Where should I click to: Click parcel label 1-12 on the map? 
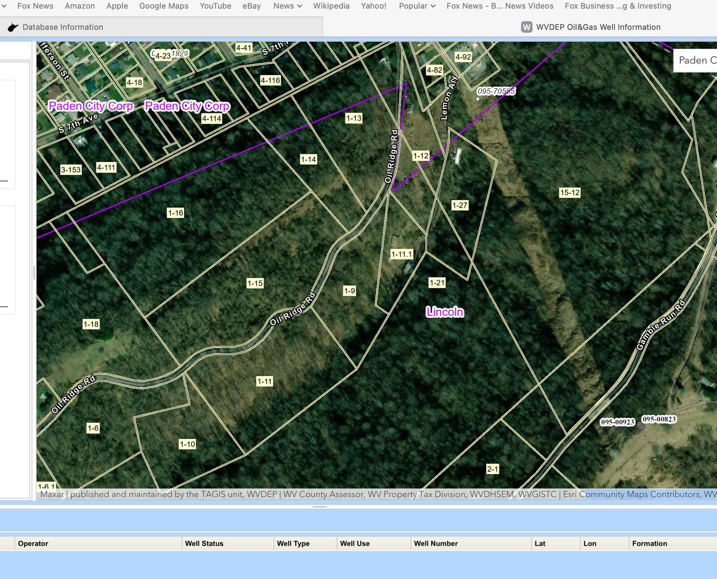pyautogui.click(x=421, y=155)
